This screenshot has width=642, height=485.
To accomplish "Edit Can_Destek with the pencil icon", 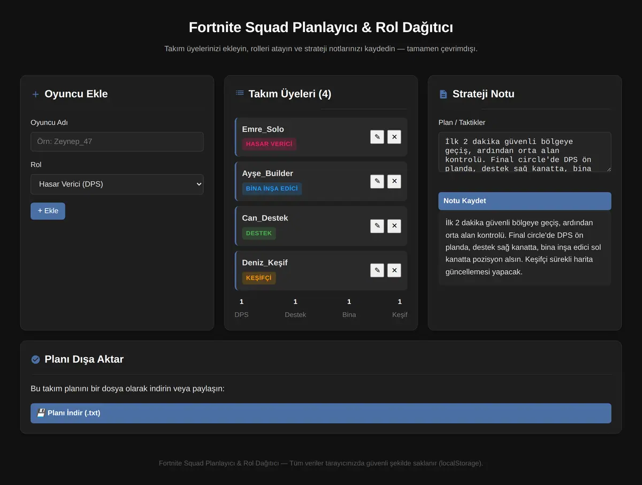I will [x=377, y=226].
